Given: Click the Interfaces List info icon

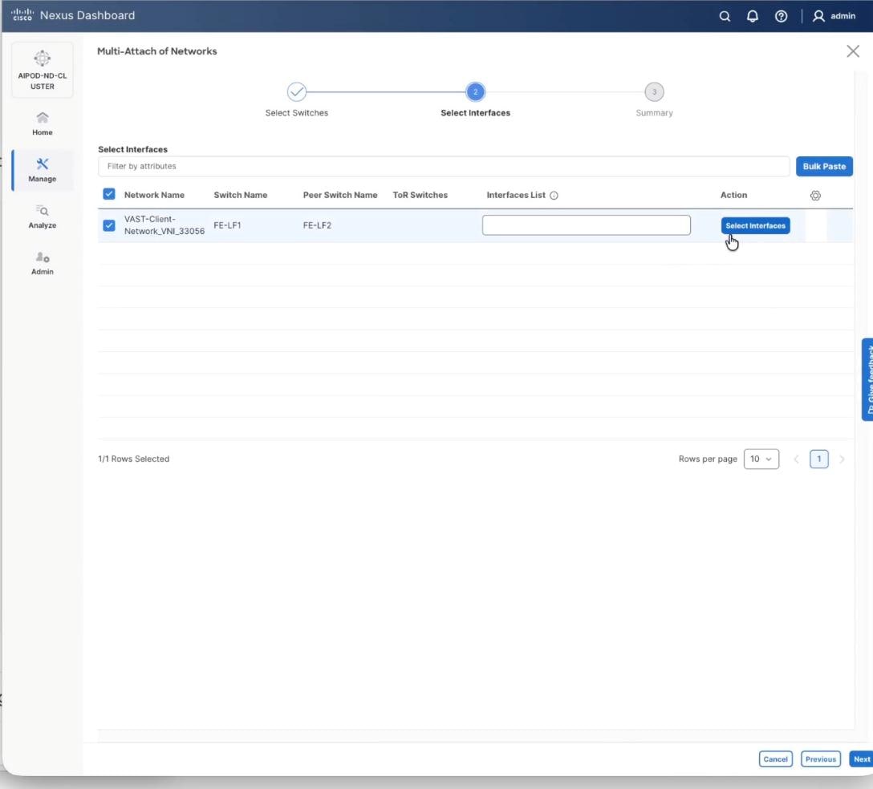Looking at the screenshot, I should tap(554, 196).
